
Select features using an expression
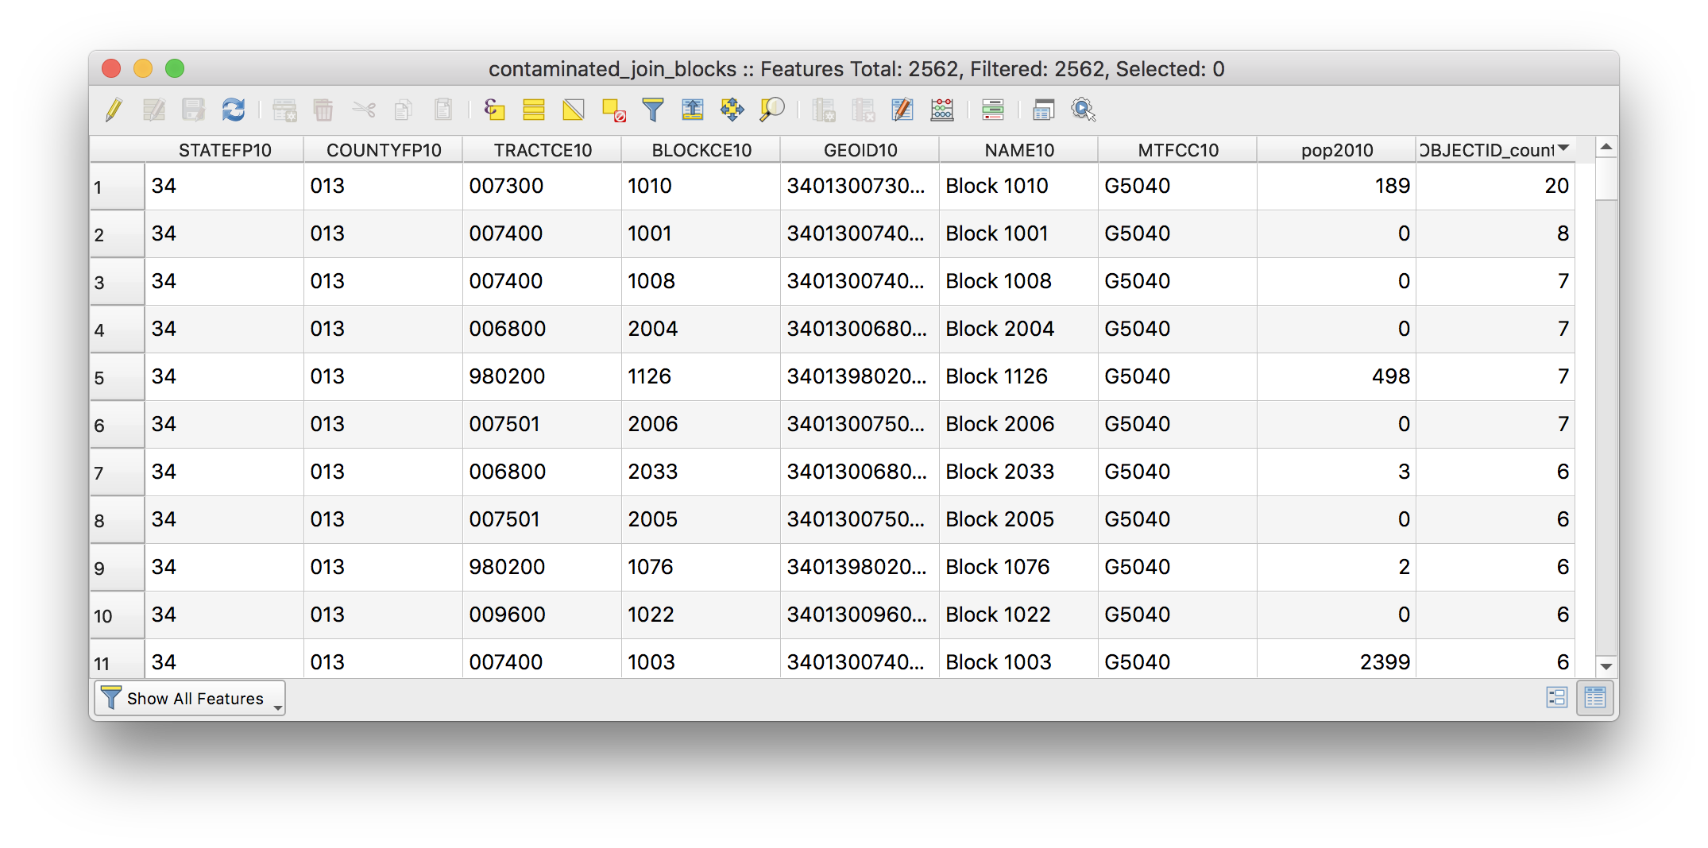[x=494, y=110]
